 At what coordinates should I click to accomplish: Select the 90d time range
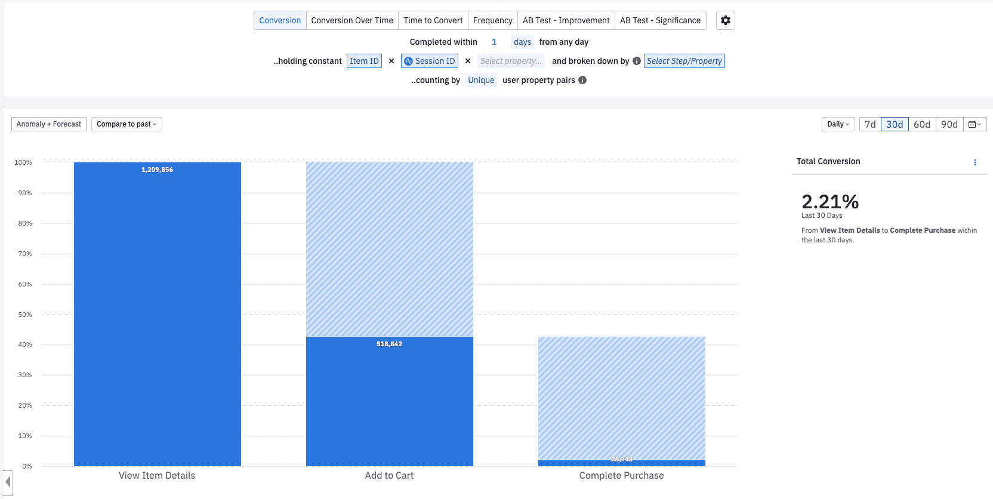point(949,124)
